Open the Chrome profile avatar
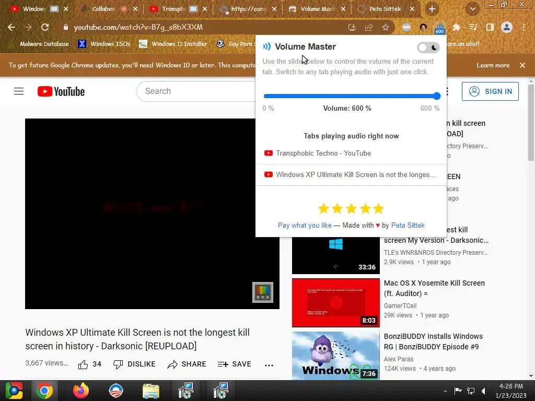Screen dimensions: 535x401 (x=507, y=27)
